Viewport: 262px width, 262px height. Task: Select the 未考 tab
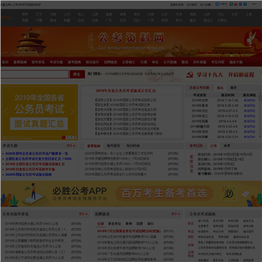point(227,146)
